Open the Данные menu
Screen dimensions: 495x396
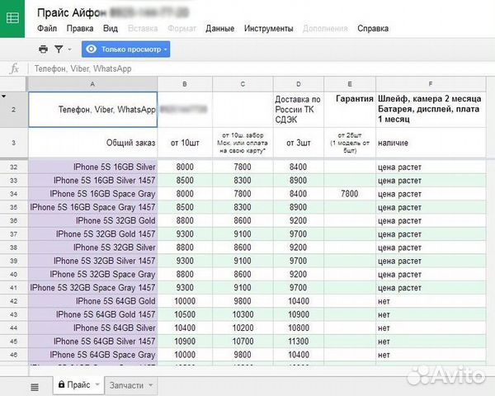pyautogui.click(x=220, y=28)
